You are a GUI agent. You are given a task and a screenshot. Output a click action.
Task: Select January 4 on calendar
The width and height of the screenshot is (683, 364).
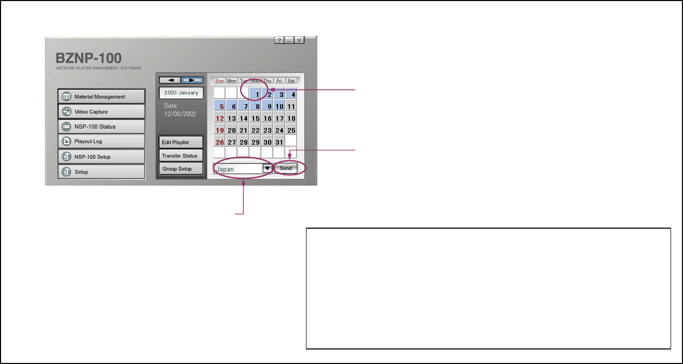coord(291,93)
